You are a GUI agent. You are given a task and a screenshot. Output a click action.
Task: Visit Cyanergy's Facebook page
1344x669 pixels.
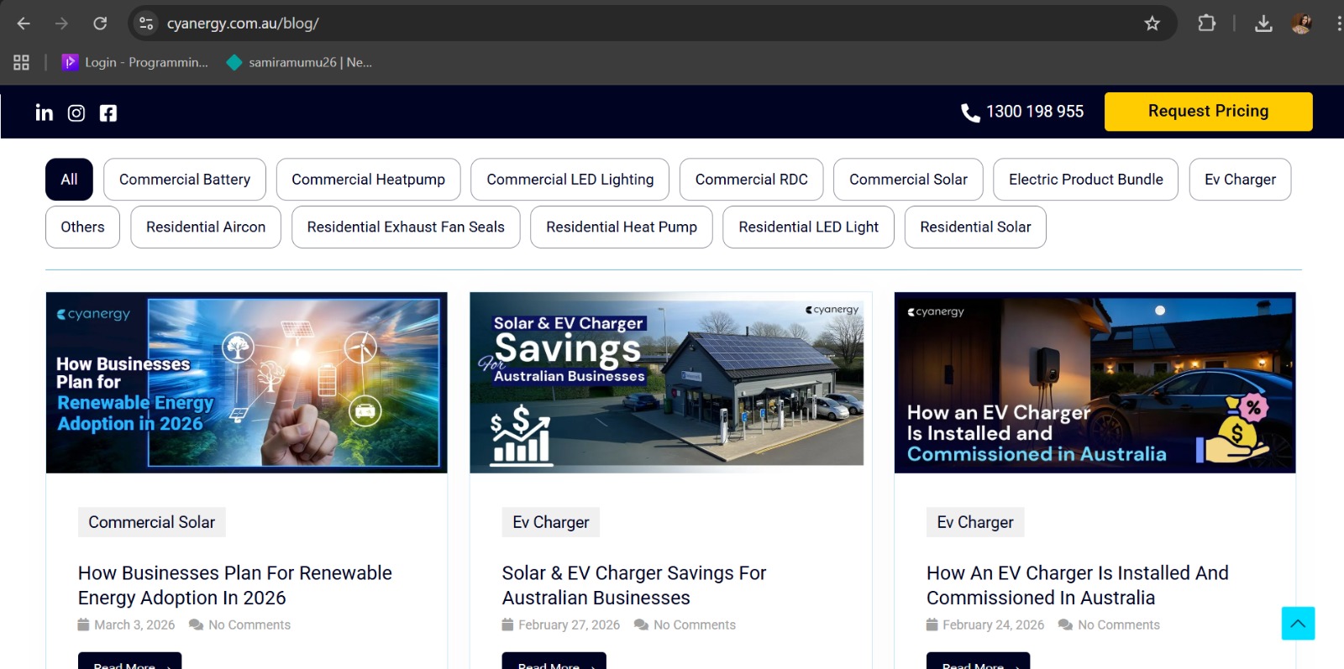click(x=108, y=112)
